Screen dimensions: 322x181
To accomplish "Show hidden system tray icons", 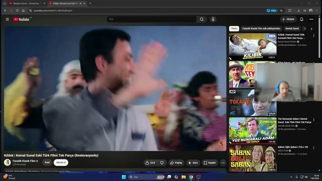I will pyautogui.click(x=291, y=177).
